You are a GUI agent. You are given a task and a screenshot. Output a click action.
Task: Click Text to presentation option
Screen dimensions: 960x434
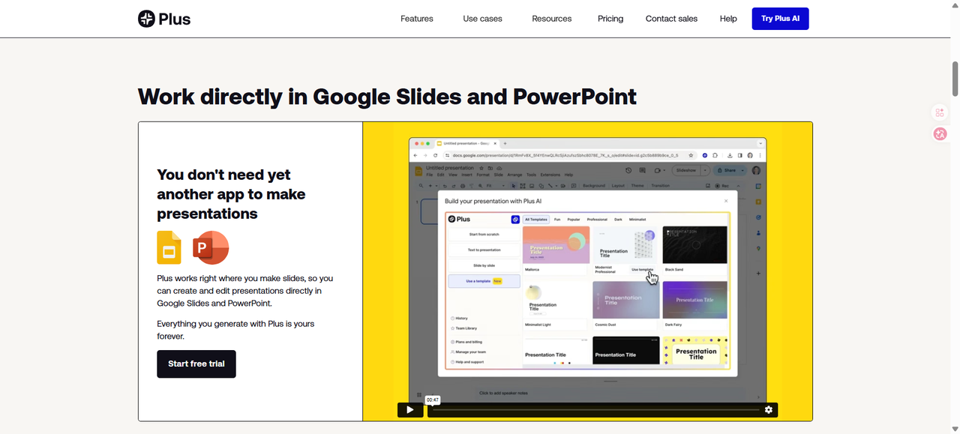coord(484,250)
